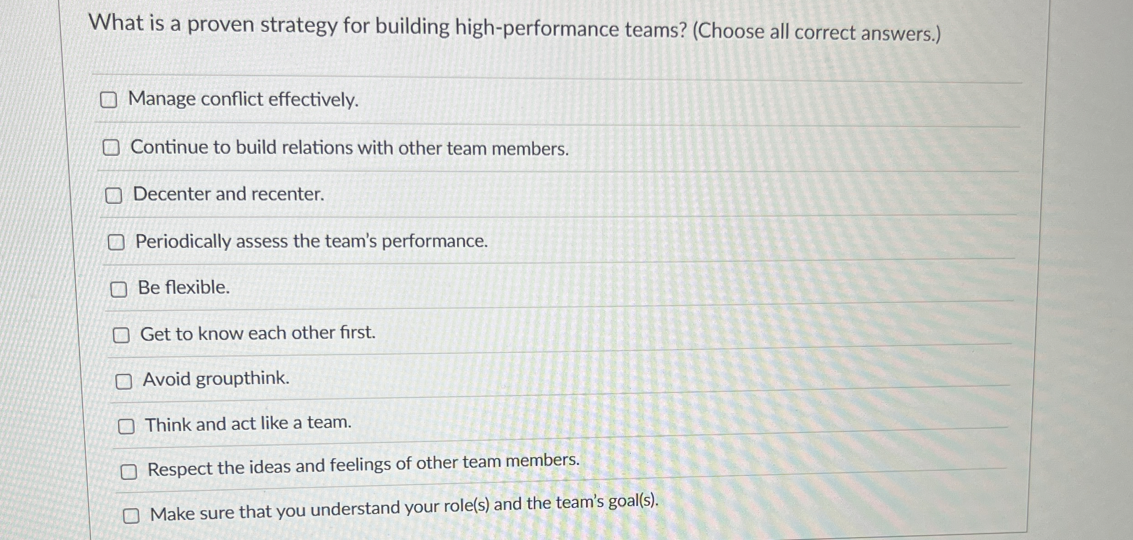Click the "Periodically assess the team's performance" row
1133x540 pixels.
(x=311, y=241)
